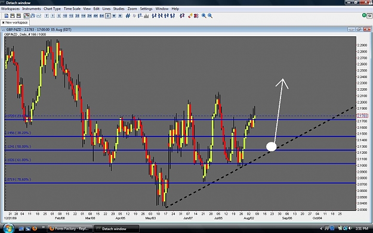
Task: Click the fourth blue trading arrows icon
Action: [172, 16]
